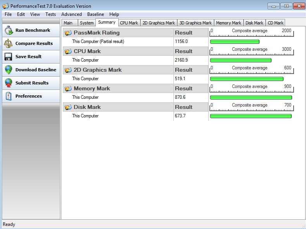
Task: Click the globe with red arrow beside Submit Results
Action: point(9,83)
